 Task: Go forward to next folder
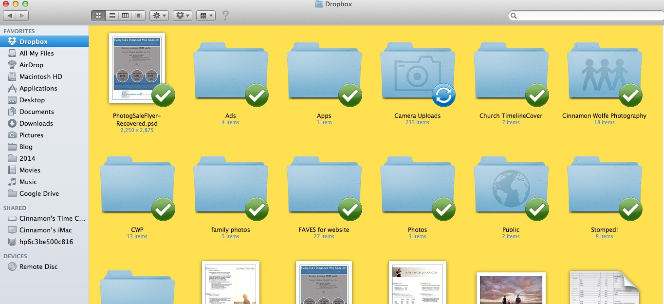pos(22,16)
